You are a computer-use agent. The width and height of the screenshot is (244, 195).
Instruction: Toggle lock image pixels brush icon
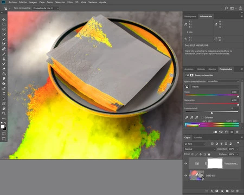(196, 154)
